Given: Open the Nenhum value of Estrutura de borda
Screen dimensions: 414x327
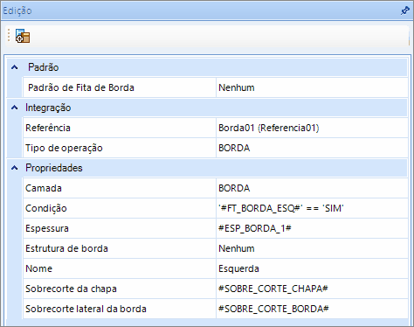Looking at the screenshot, I should click(312, 248).
